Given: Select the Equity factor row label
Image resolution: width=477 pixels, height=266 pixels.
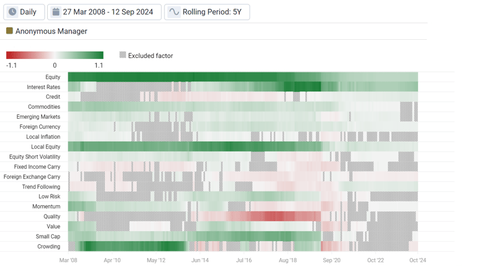Looking at the screenshot, I should click(53, 77).
